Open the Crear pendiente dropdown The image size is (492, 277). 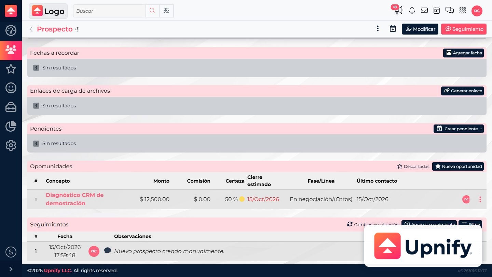[x=459, y=129]
